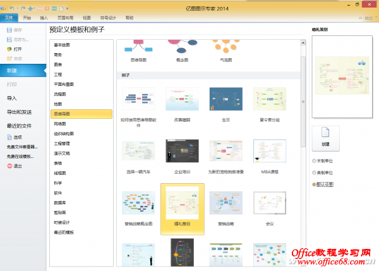Switch to the 页面布局 (Page Layout) tab
The image size is (379, 271).
65,18
